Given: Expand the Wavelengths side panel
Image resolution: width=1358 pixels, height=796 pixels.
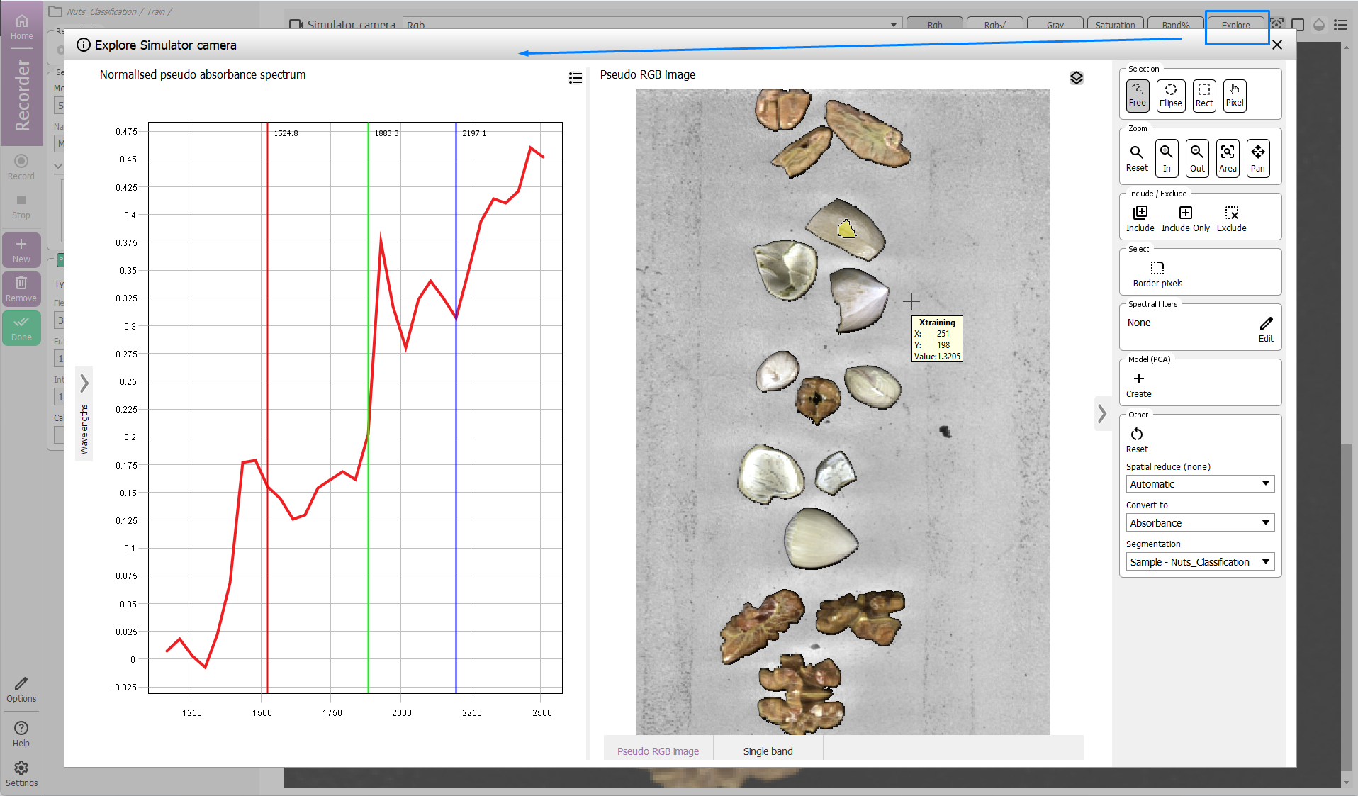Looking at the screenshot, I should click(84, 383).
